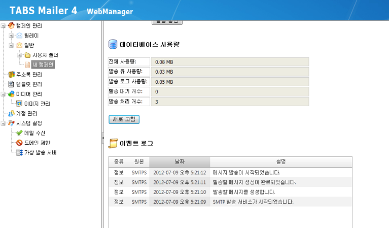Collapse the 캠페인 관리 tree node
Screen dimensions: 389x228
click(x=3, y=26)
